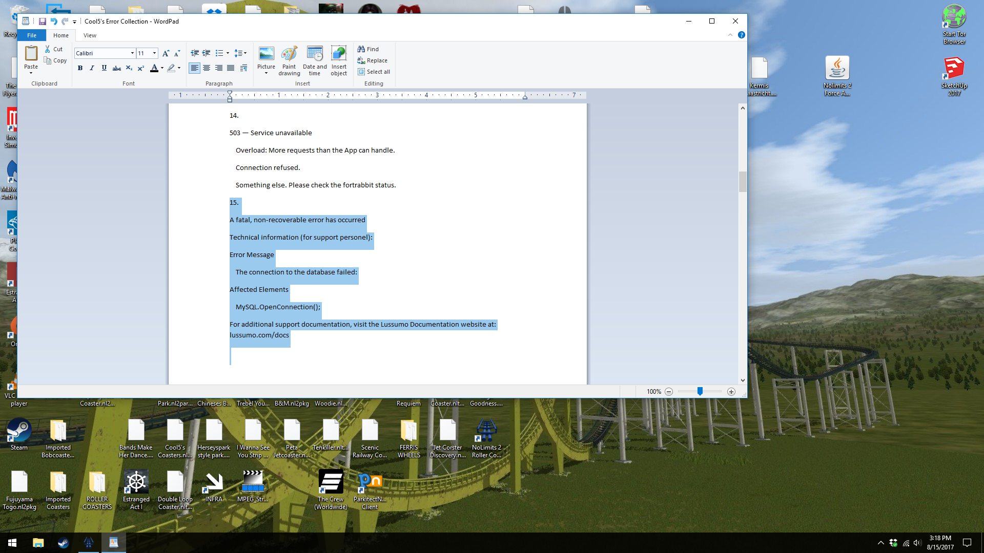Open the Calibri font family dropdown

pyautogui.click(x=132, y=53)
